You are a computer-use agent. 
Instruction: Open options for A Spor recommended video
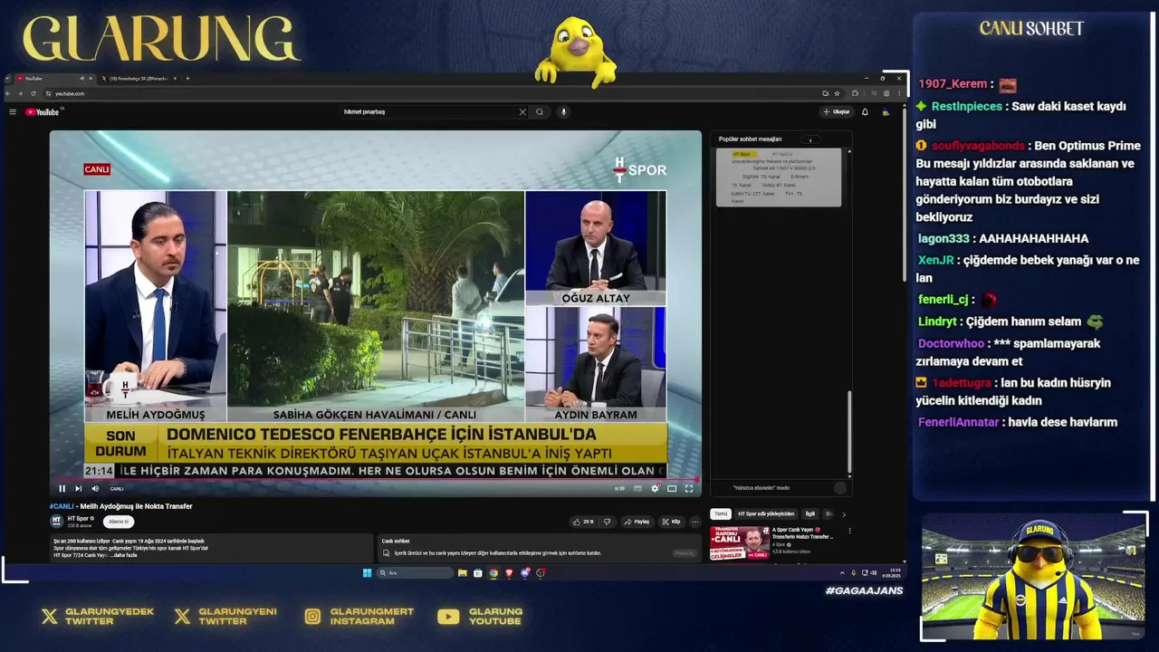tap(849, 531)
